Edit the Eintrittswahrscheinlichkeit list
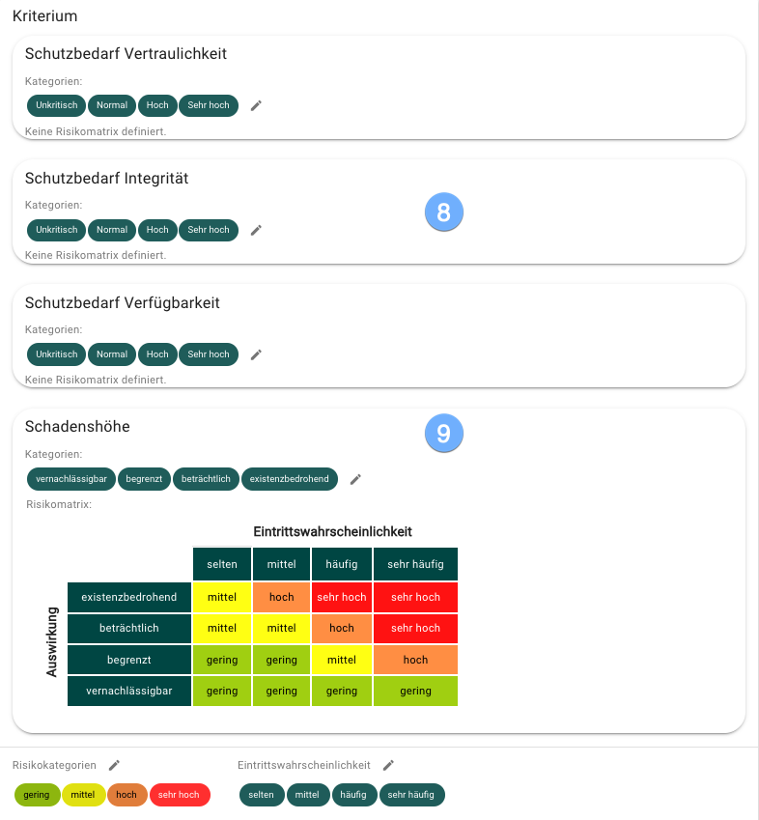 coord(388,765)
